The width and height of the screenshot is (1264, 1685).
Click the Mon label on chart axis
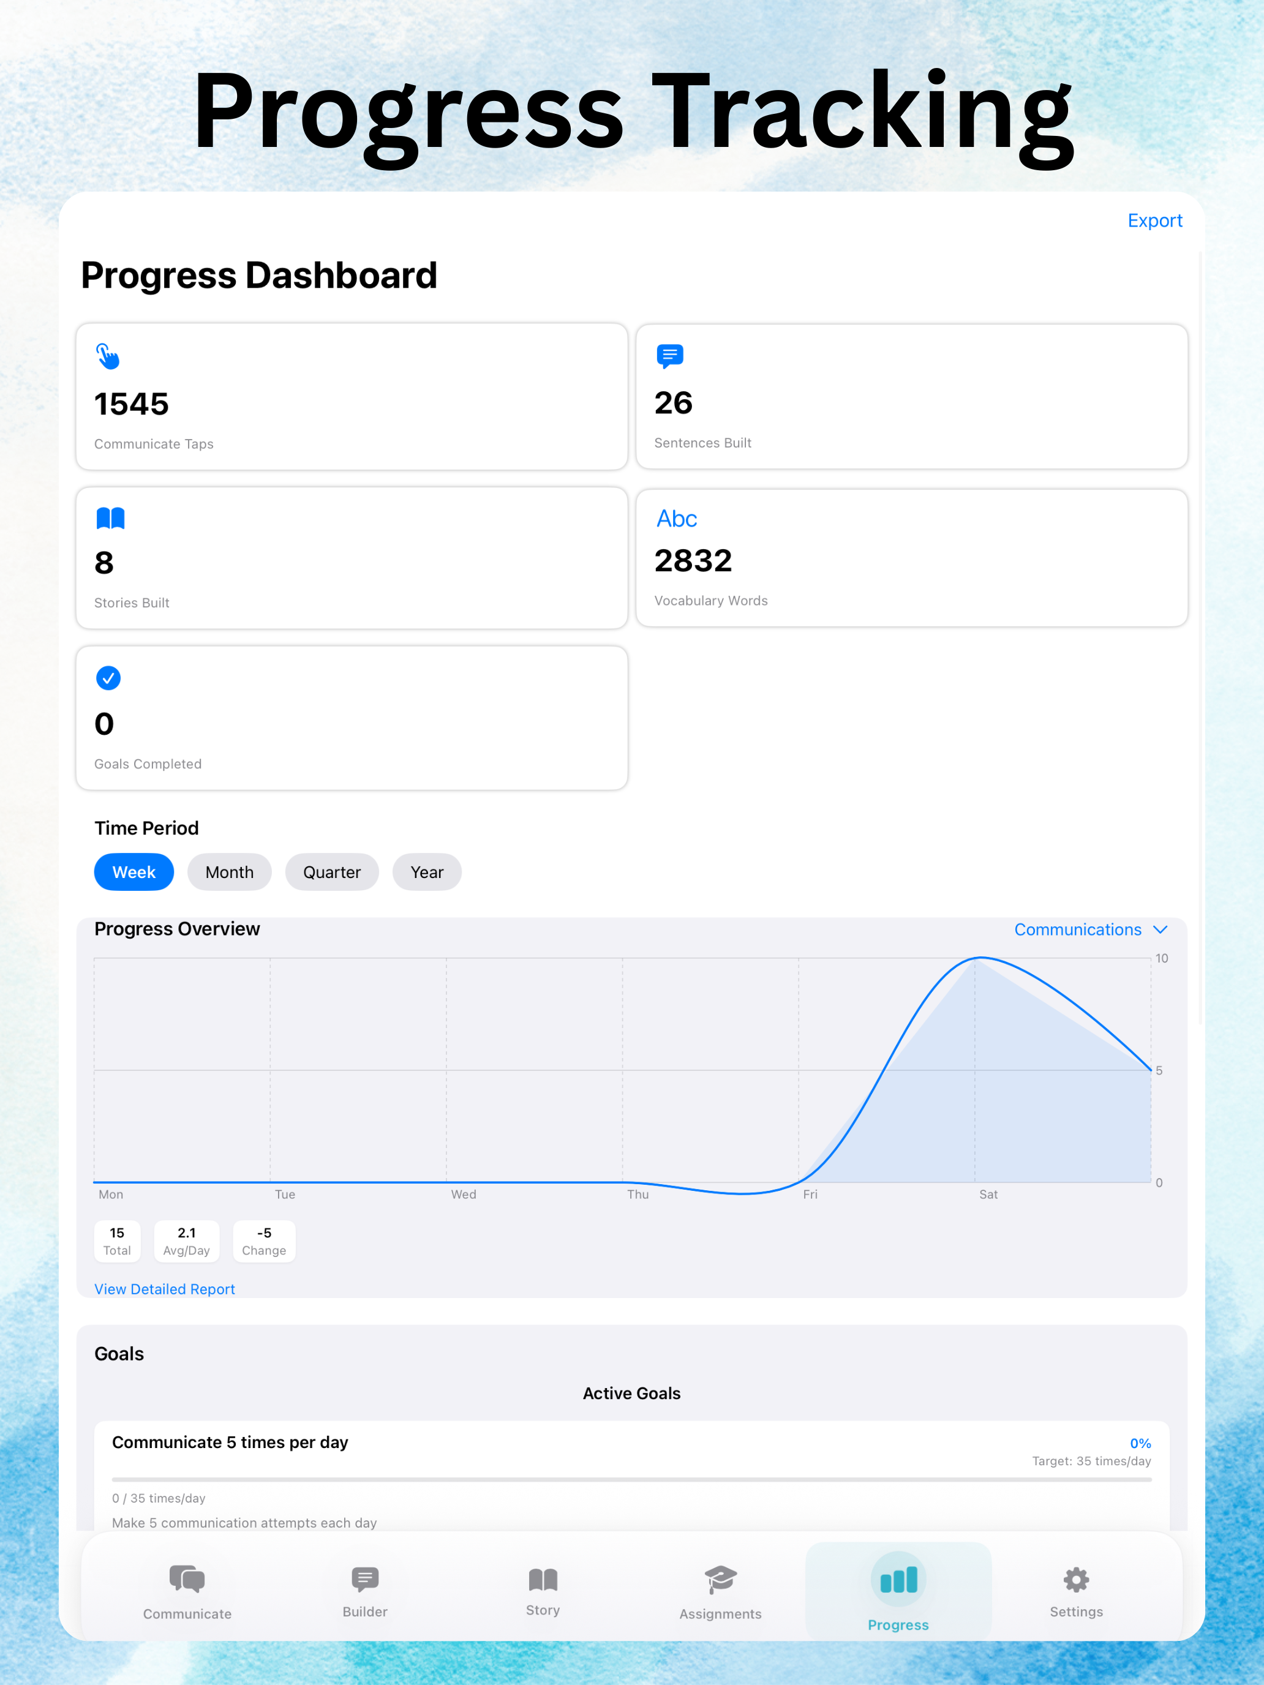click(x=110, y=1195)
